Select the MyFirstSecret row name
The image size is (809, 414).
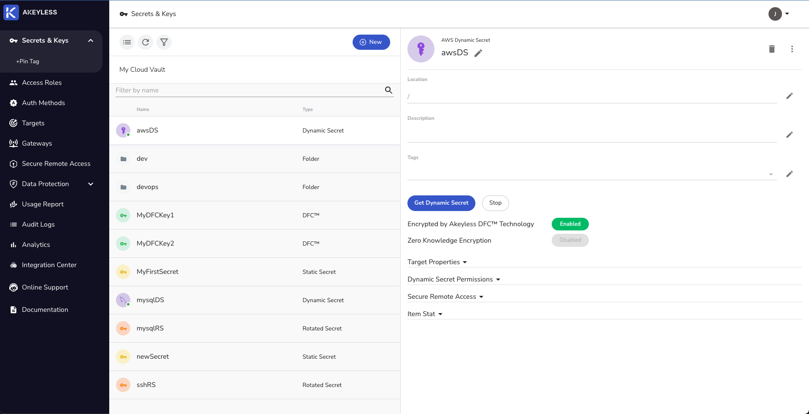click(157, 272)
